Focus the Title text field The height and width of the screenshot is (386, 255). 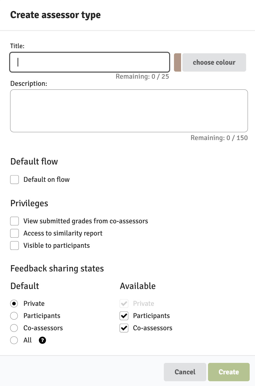point(90,62)
